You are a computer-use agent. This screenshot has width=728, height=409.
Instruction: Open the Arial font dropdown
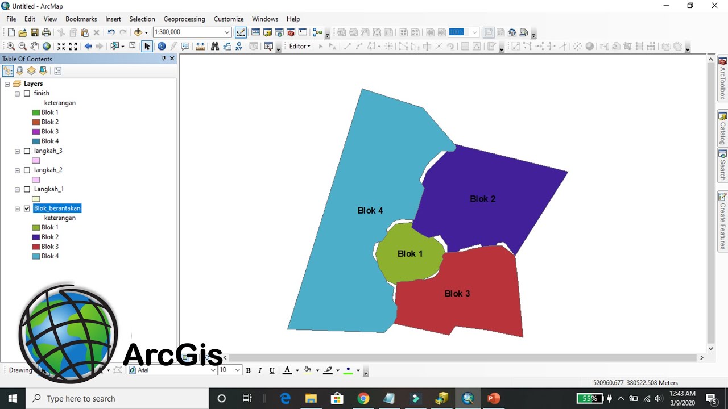pyautogui.click(x=213, y=370)
